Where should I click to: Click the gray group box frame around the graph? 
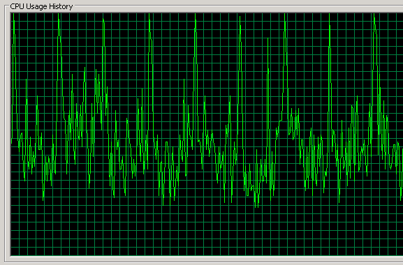pyautogui.click(x=5, y=134)
